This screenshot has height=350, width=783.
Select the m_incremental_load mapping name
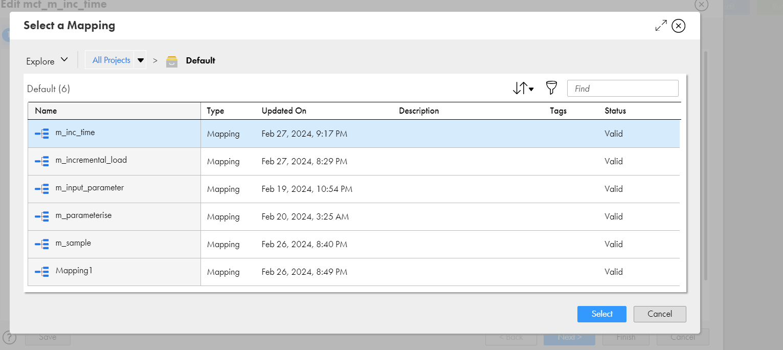click(91, 160)
